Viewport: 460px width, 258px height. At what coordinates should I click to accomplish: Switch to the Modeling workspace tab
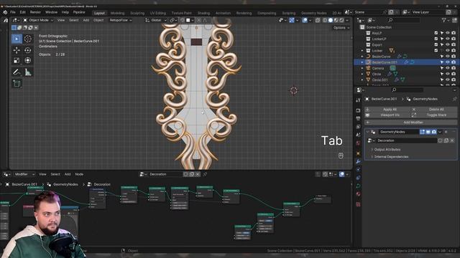pyautogui.click(x=117, y=13)
